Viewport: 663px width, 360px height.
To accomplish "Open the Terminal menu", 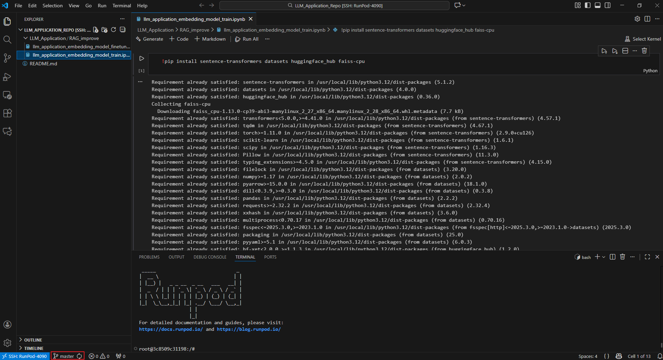I will point(121,6).
